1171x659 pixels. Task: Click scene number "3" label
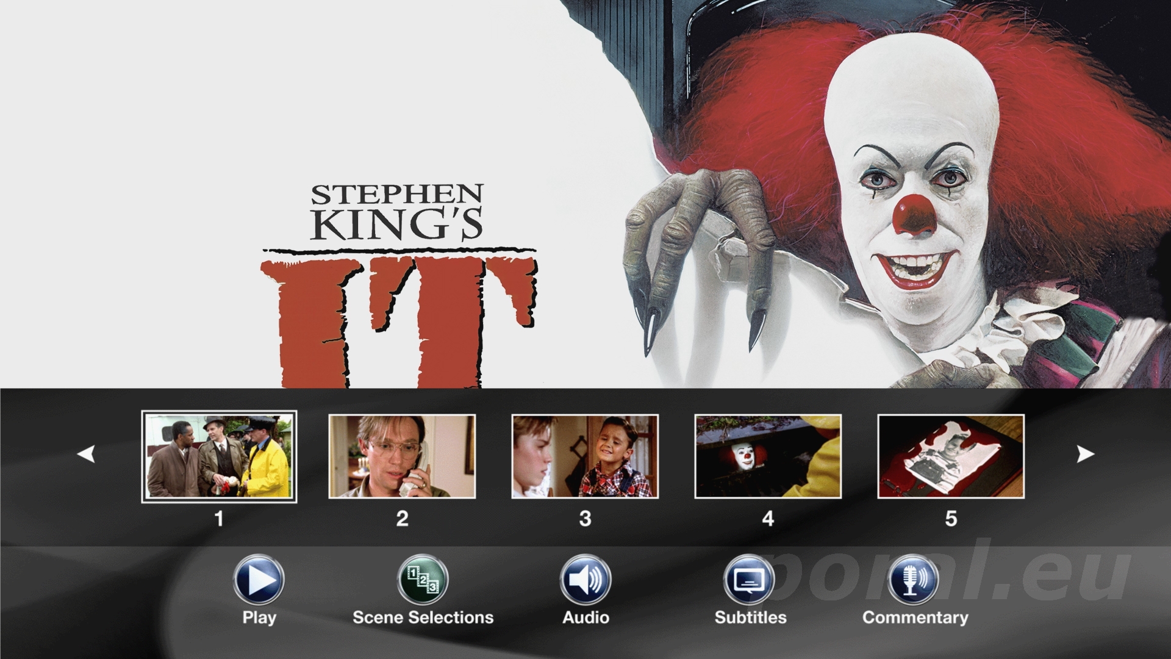point(585,519)
